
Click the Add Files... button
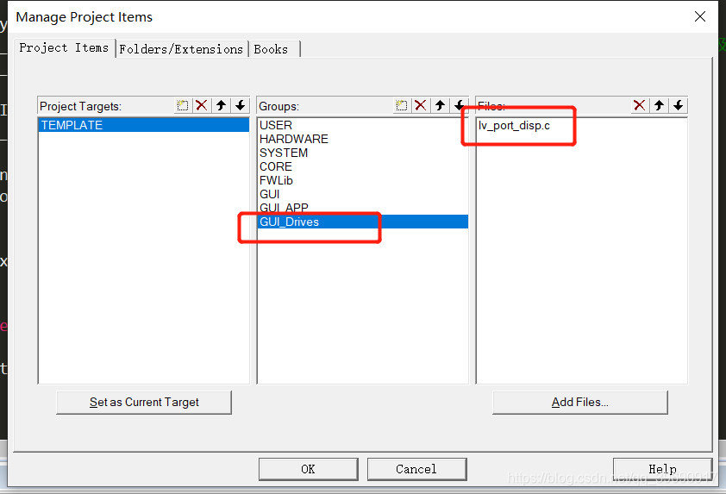tap(579, 403)
